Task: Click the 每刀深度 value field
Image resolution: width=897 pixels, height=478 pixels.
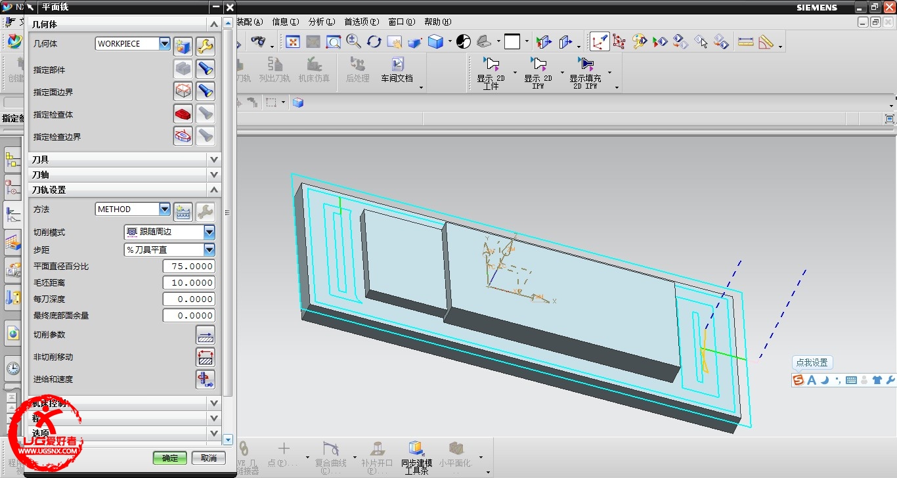Action: coord(189,299)
